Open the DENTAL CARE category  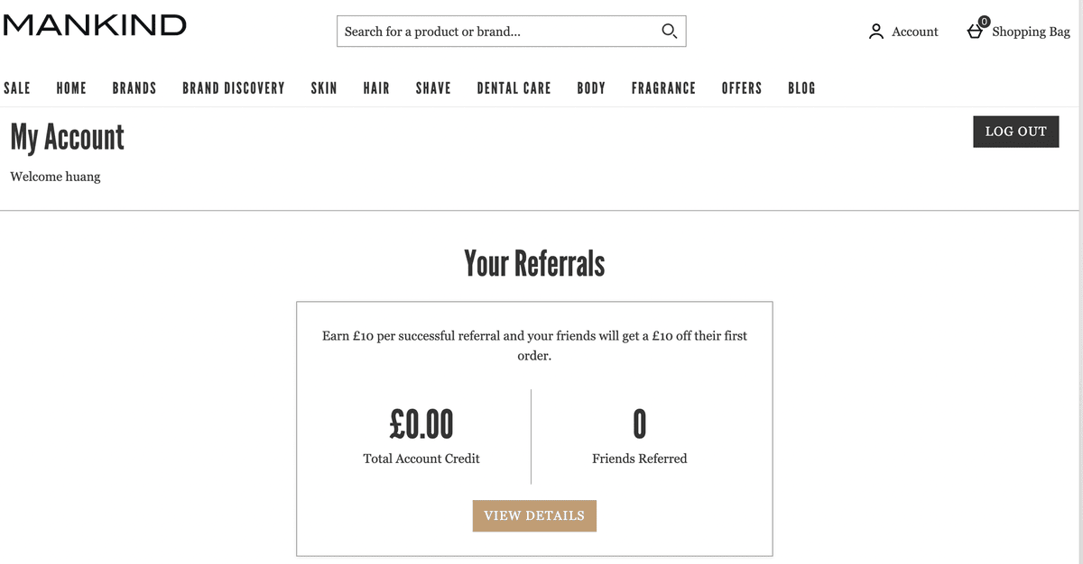pyautogui.click(x=514, y=88)
